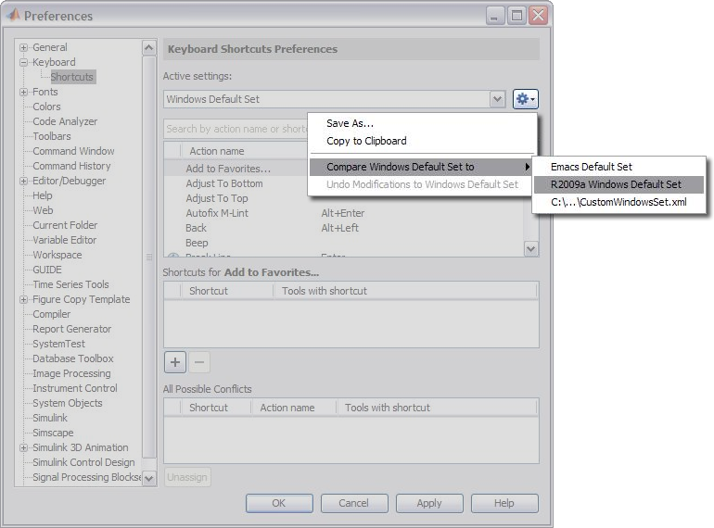Click the gear actions button
714x528 pixels.
(525, 99)
